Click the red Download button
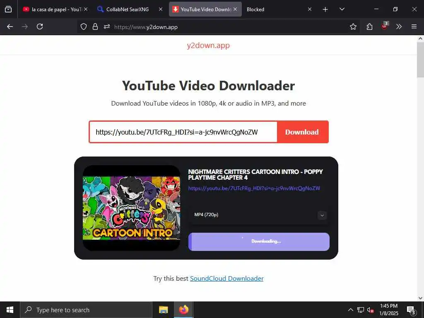424x318 pixels. pyautogui.click(x=302, y=132)
